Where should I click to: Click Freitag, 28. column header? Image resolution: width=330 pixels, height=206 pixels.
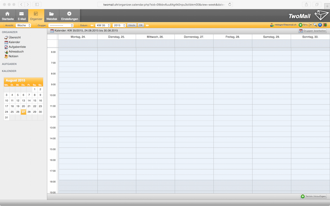pyautogui.click(x=233, y=37)
